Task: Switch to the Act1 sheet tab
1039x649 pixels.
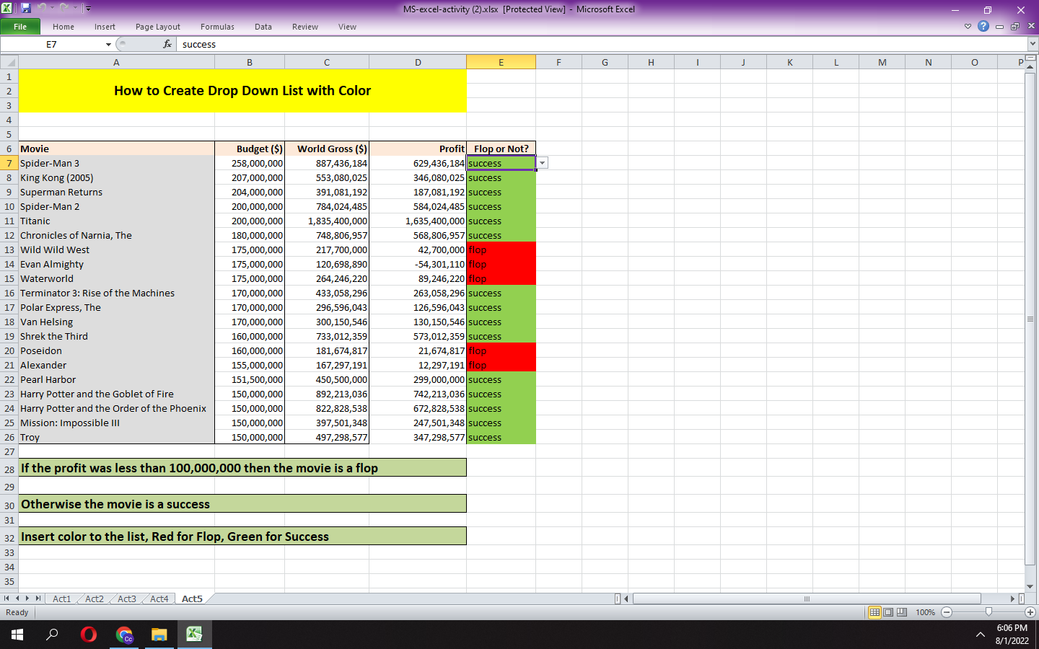Action: point(62,599)
